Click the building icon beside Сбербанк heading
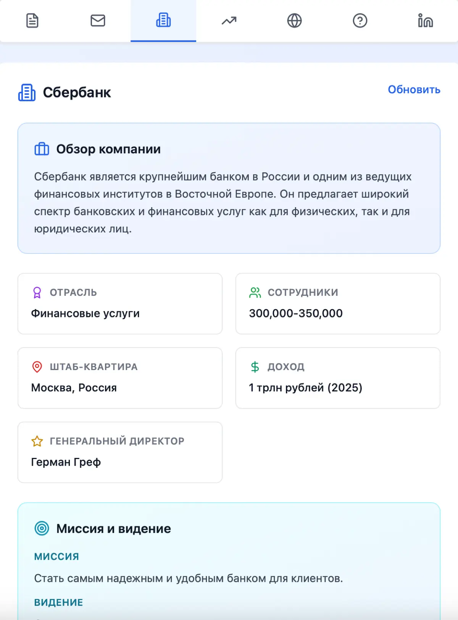Screen dimensions: 458x620 point(26,93)
